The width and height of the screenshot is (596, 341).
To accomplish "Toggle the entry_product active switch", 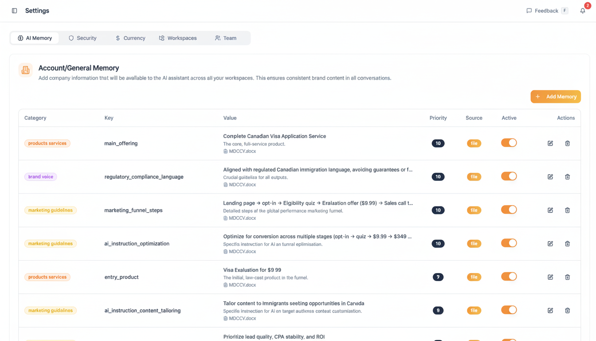I will pyautogui.click(x=509, y=277).
